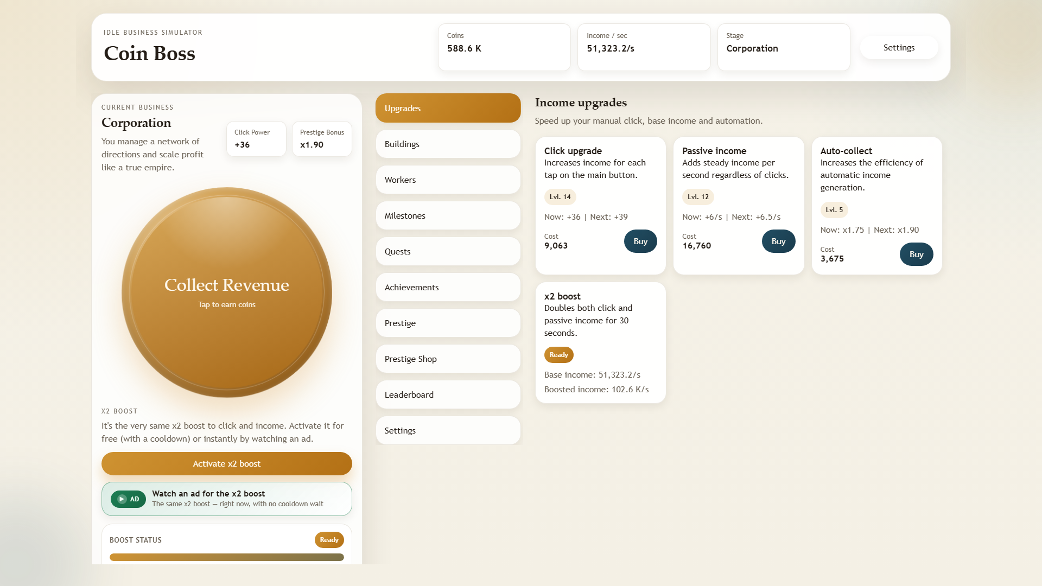Open the Prestige Shop tab
This screenshot has height=586, width=1042.
point(448,359)
